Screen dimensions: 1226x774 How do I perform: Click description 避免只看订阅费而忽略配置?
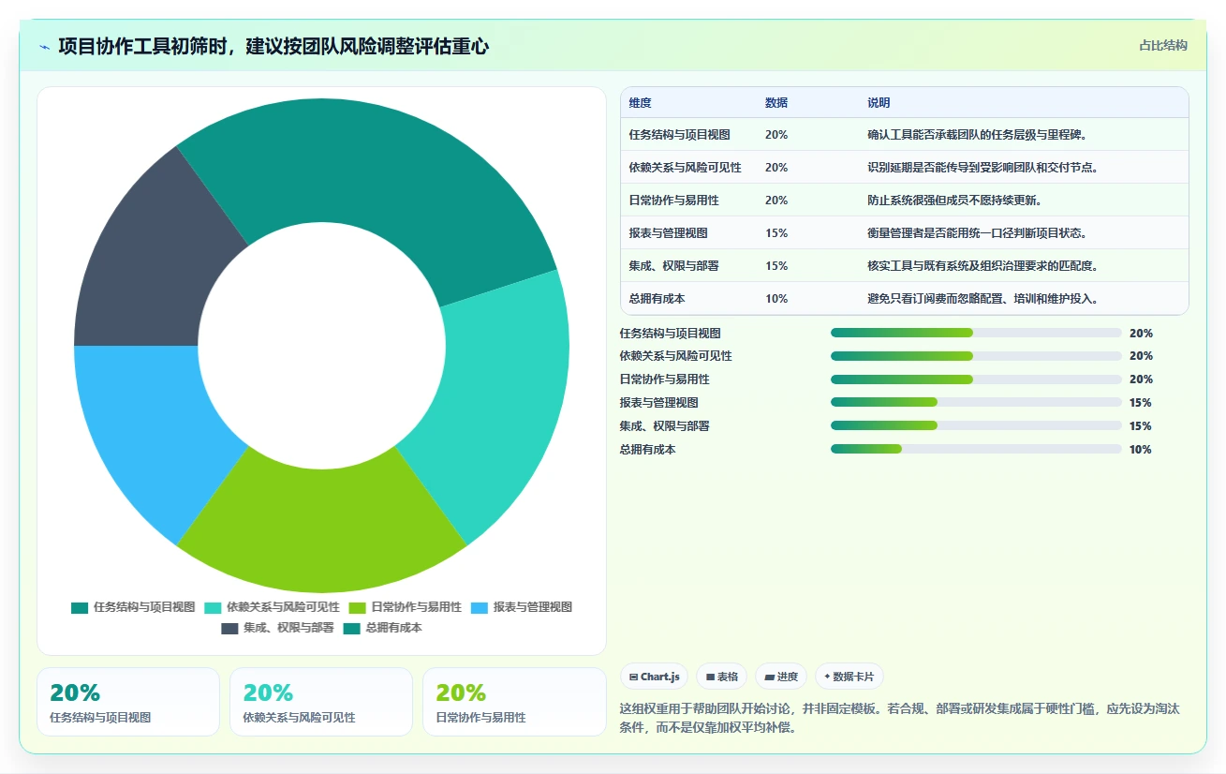point(982,299)
